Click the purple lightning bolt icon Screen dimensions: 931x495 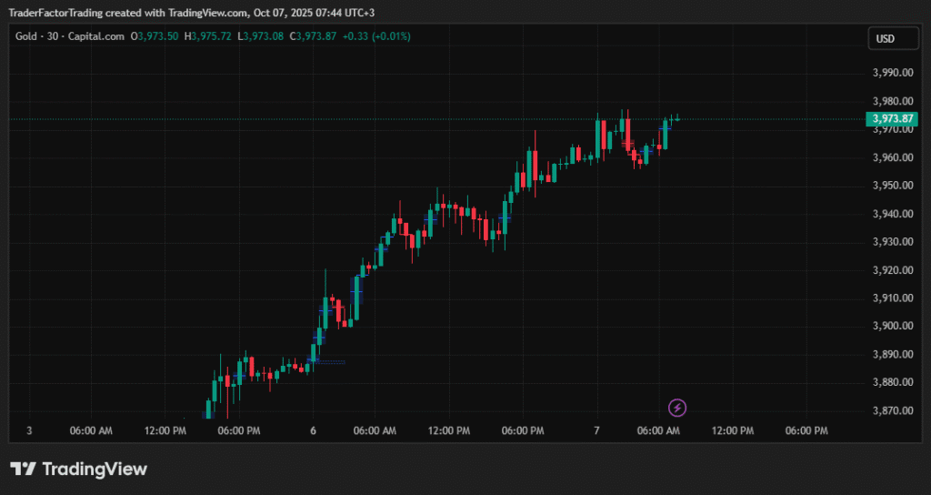click(676, 408)
